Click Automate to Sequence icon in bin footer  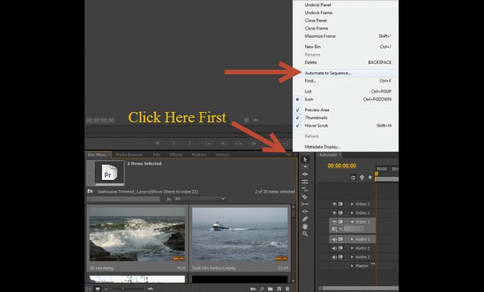point(253,289)
